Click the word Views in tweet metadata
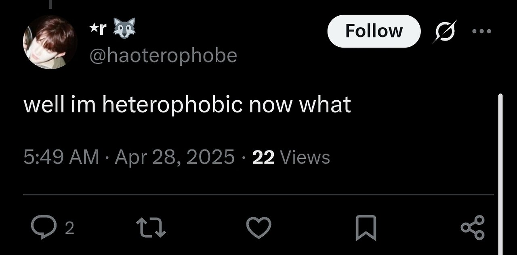Screen dimensions: 517x255 tap(305, 157)
